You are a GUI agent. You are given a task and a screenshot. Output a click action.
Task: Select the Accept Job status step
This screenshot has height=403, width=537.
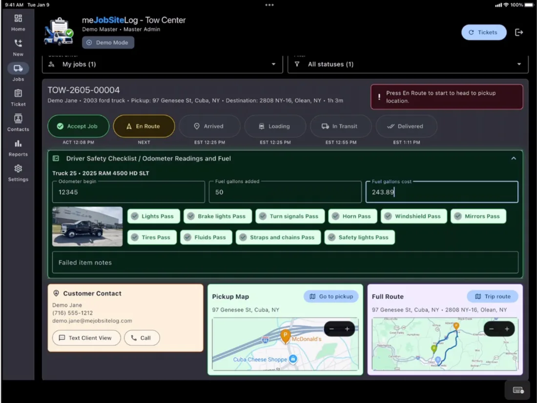[x=79, y=126]
